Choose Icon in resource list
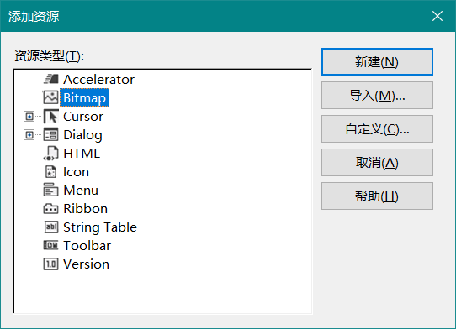456x329 pixels. [x=77, y=172]
